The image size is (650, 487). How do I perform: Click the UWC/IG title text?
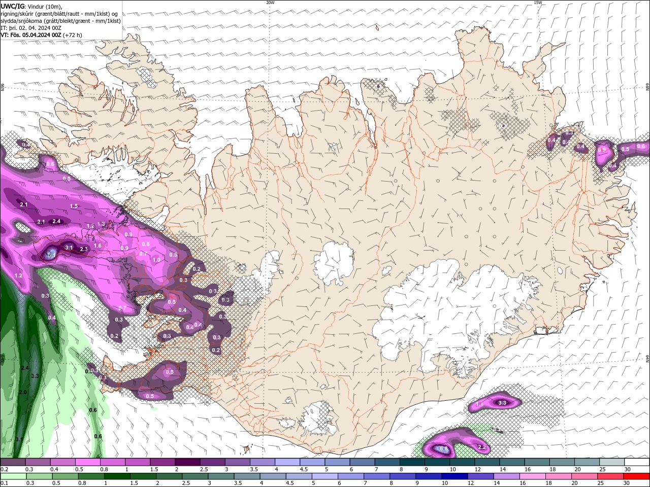12,6
